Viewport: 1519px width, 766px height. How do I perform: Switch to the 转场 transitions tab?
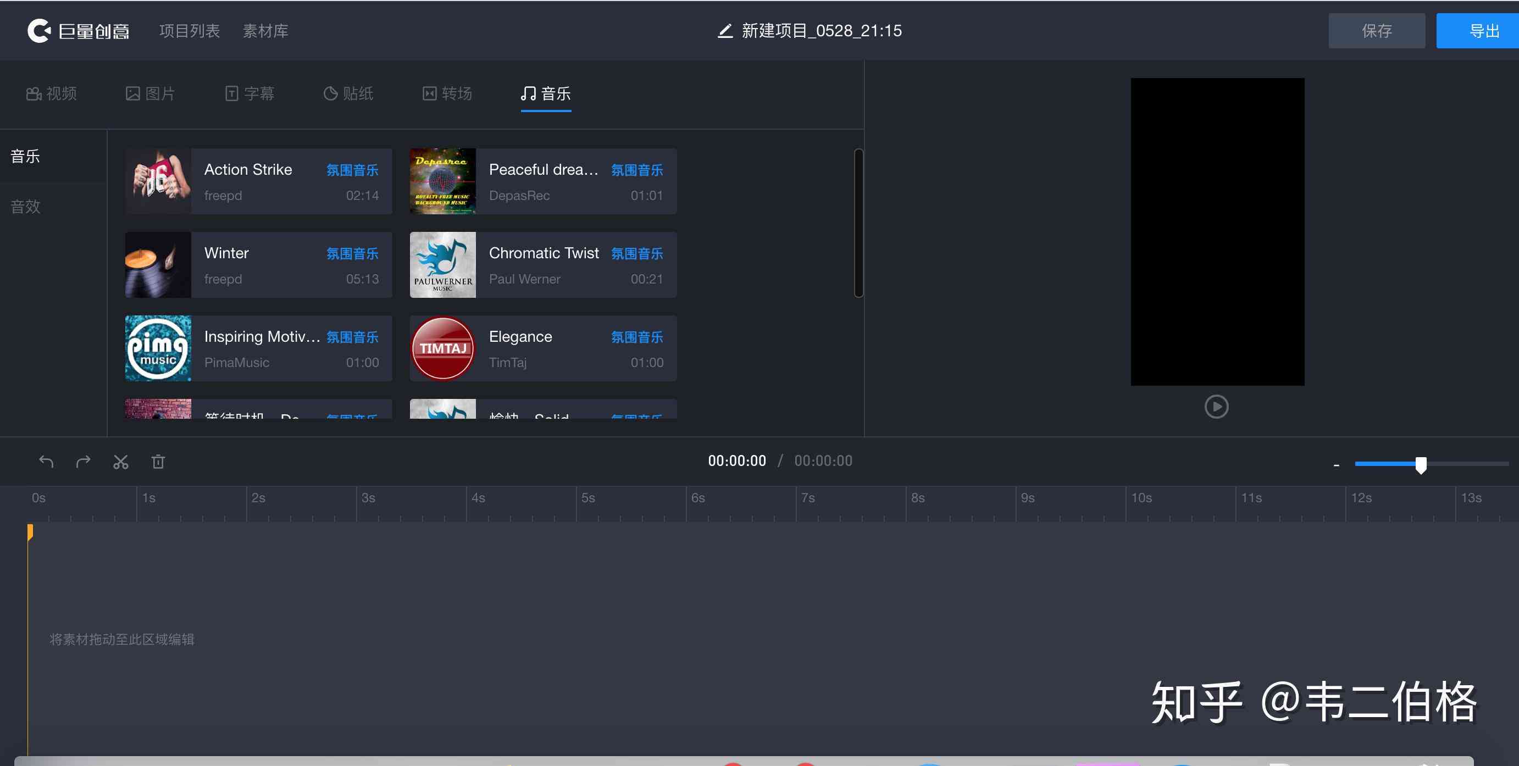447,94
